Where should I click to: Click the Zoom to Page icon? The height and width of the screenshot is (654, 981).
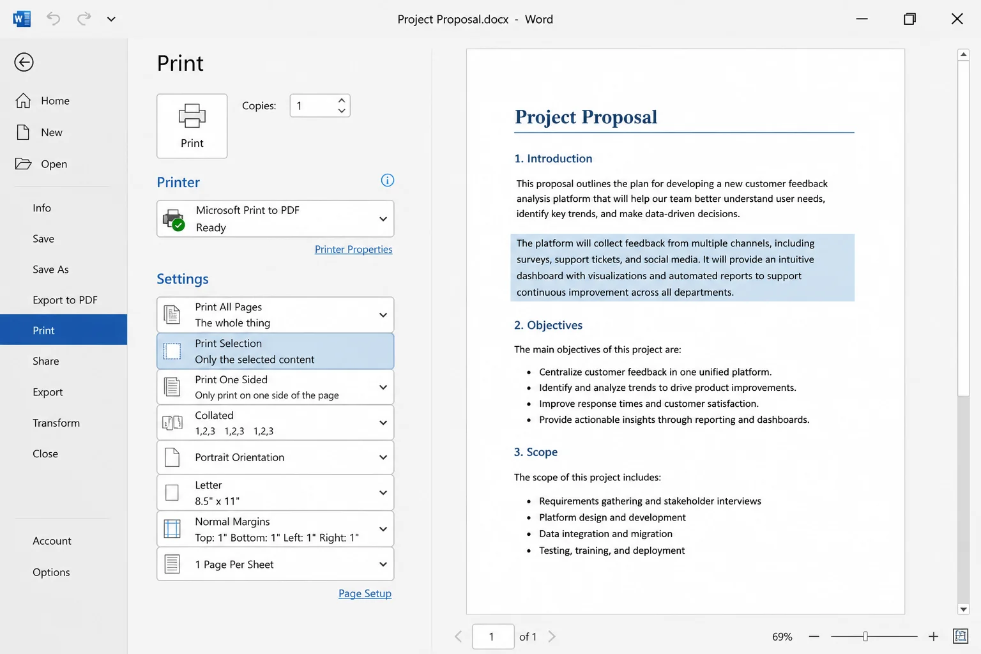[x=960, y=636]
